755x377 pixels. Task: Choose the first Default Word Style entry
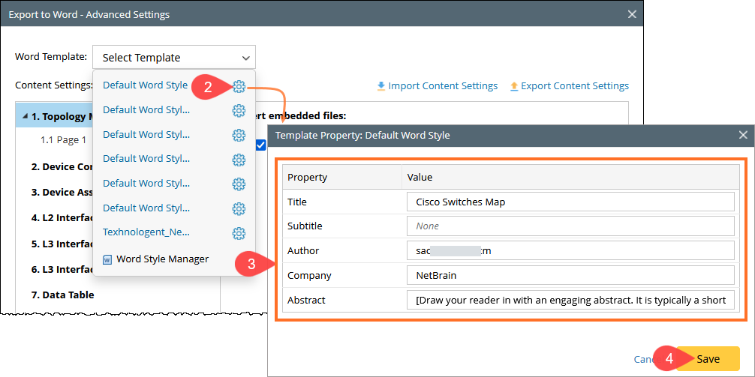(145, 85)
